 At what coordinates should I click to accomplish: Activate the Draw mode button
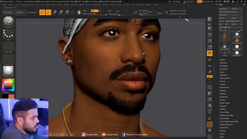48,12
